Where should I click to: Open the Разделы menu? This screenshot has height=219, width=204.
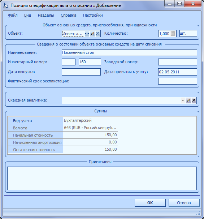coord(46,15)
